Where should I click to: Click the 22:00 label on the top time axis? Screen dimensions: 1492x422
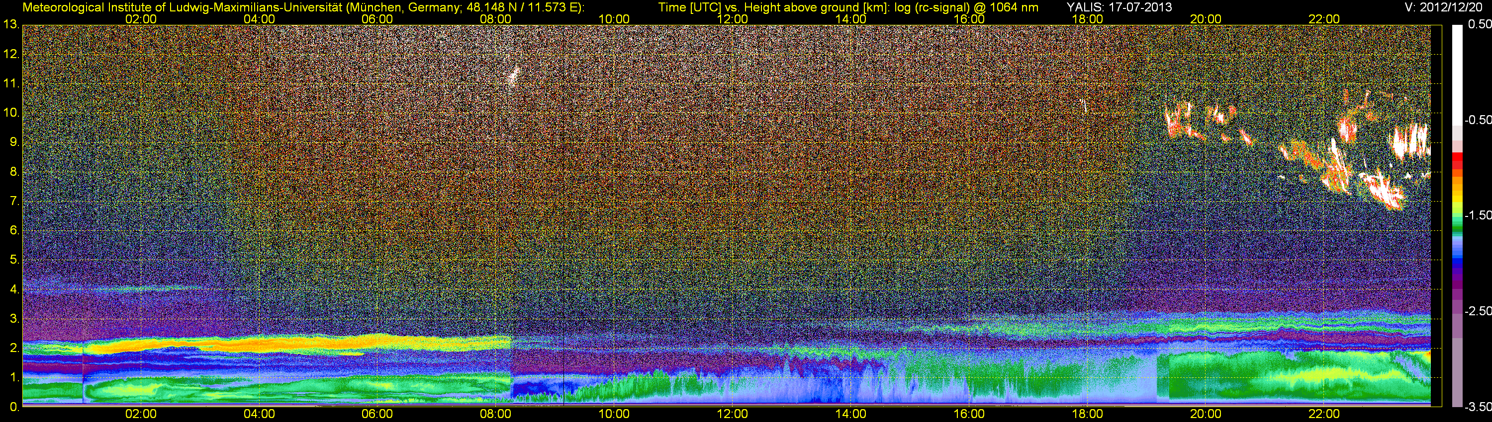1324,19
